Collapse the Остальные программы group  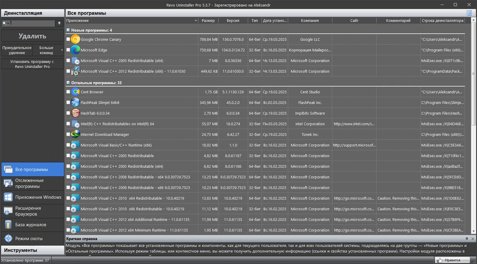point(68,83)
